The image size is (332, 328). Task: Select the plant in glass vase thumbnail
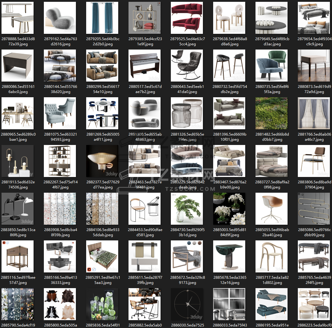pos(187,209)
